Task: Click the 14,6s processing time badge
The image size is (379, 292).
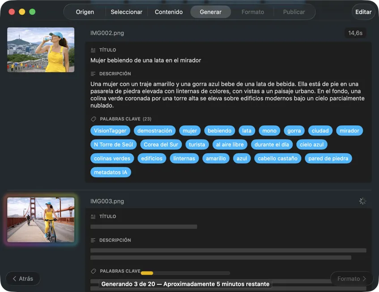Action: [355, 33]
